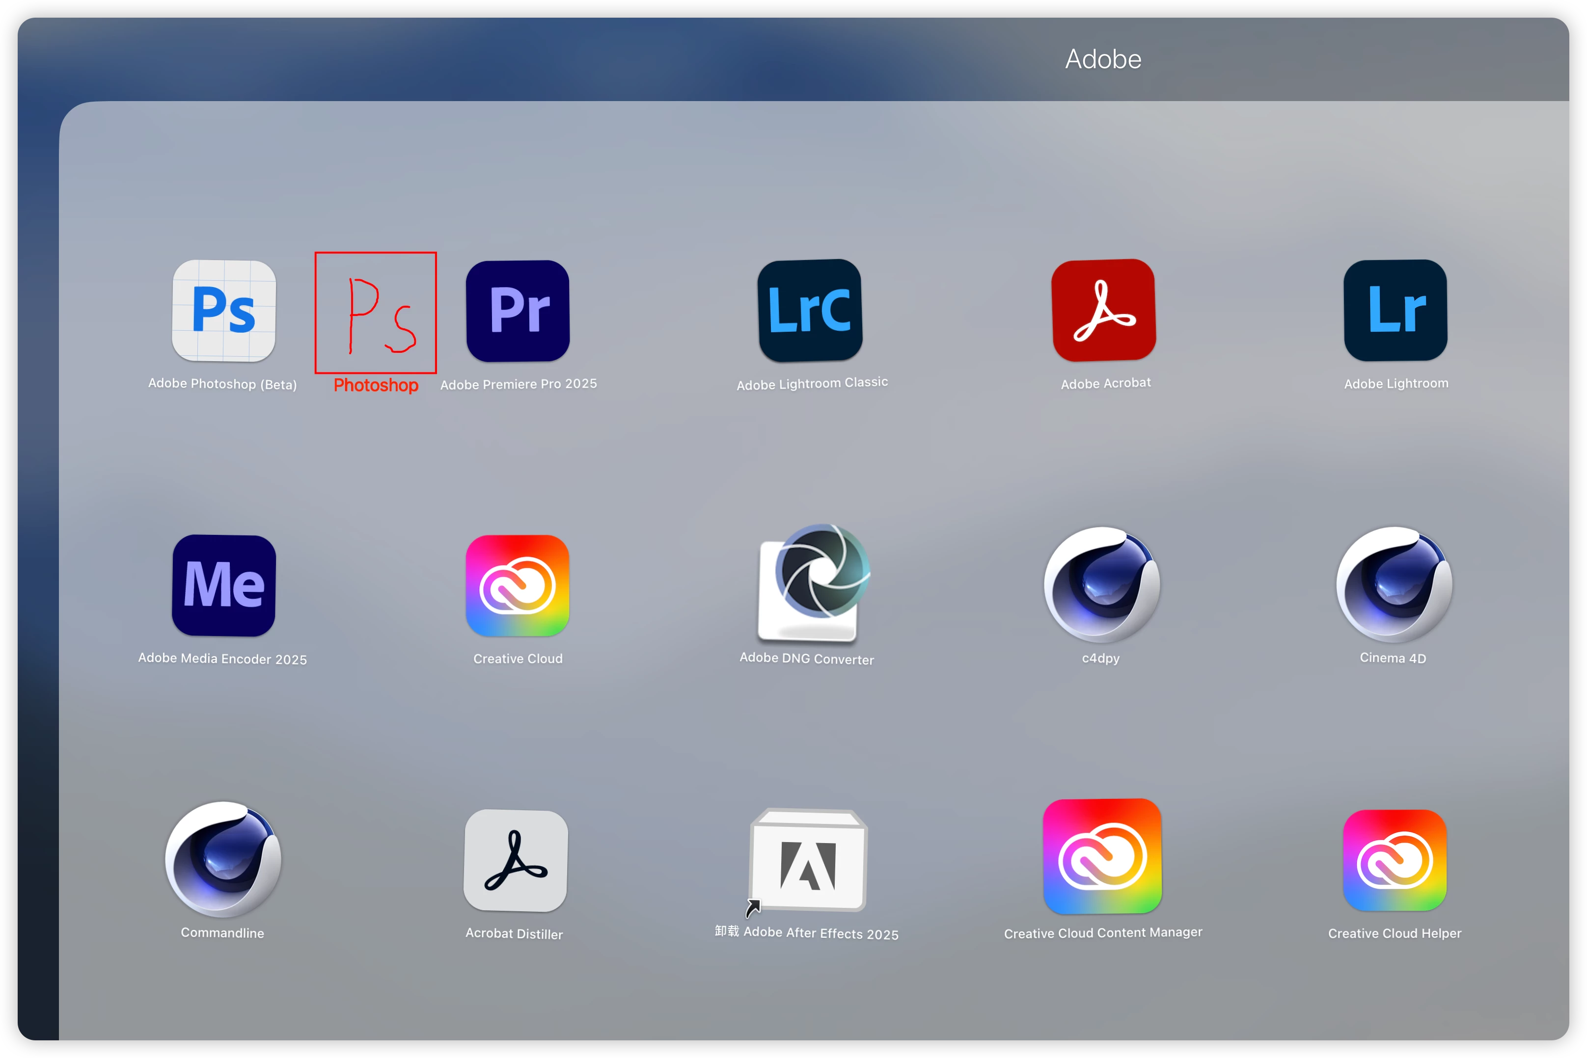Open the After Effects 2025 uninstaller alias

coord(808,860)
